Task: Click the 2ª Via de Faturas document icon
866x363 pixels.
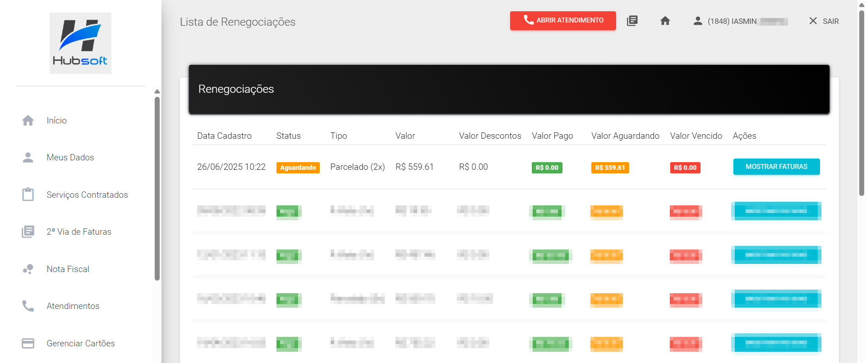Action: tap(28, 232)
